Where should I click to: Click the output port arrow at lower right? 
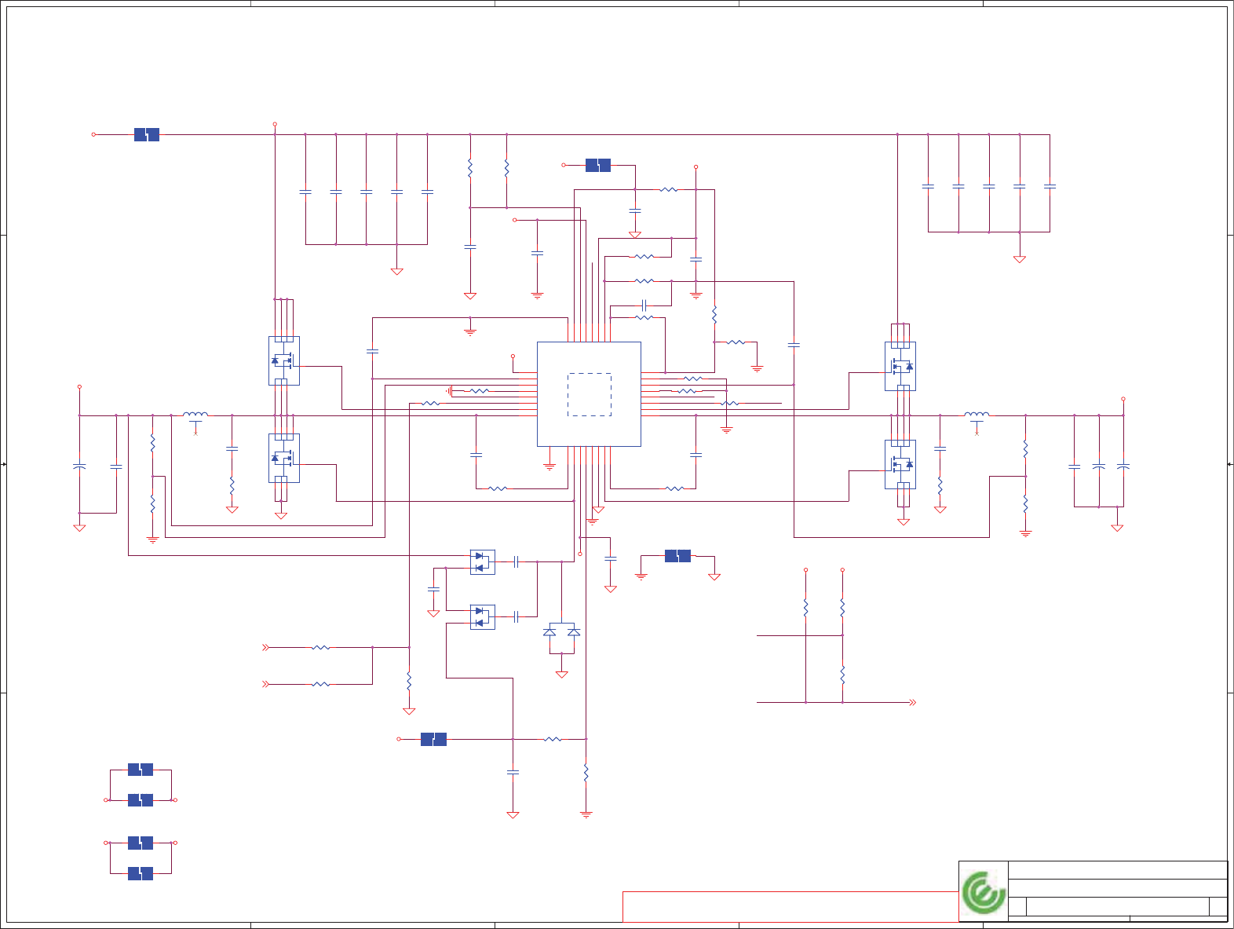pyautogui.click(x=912, y=702)
